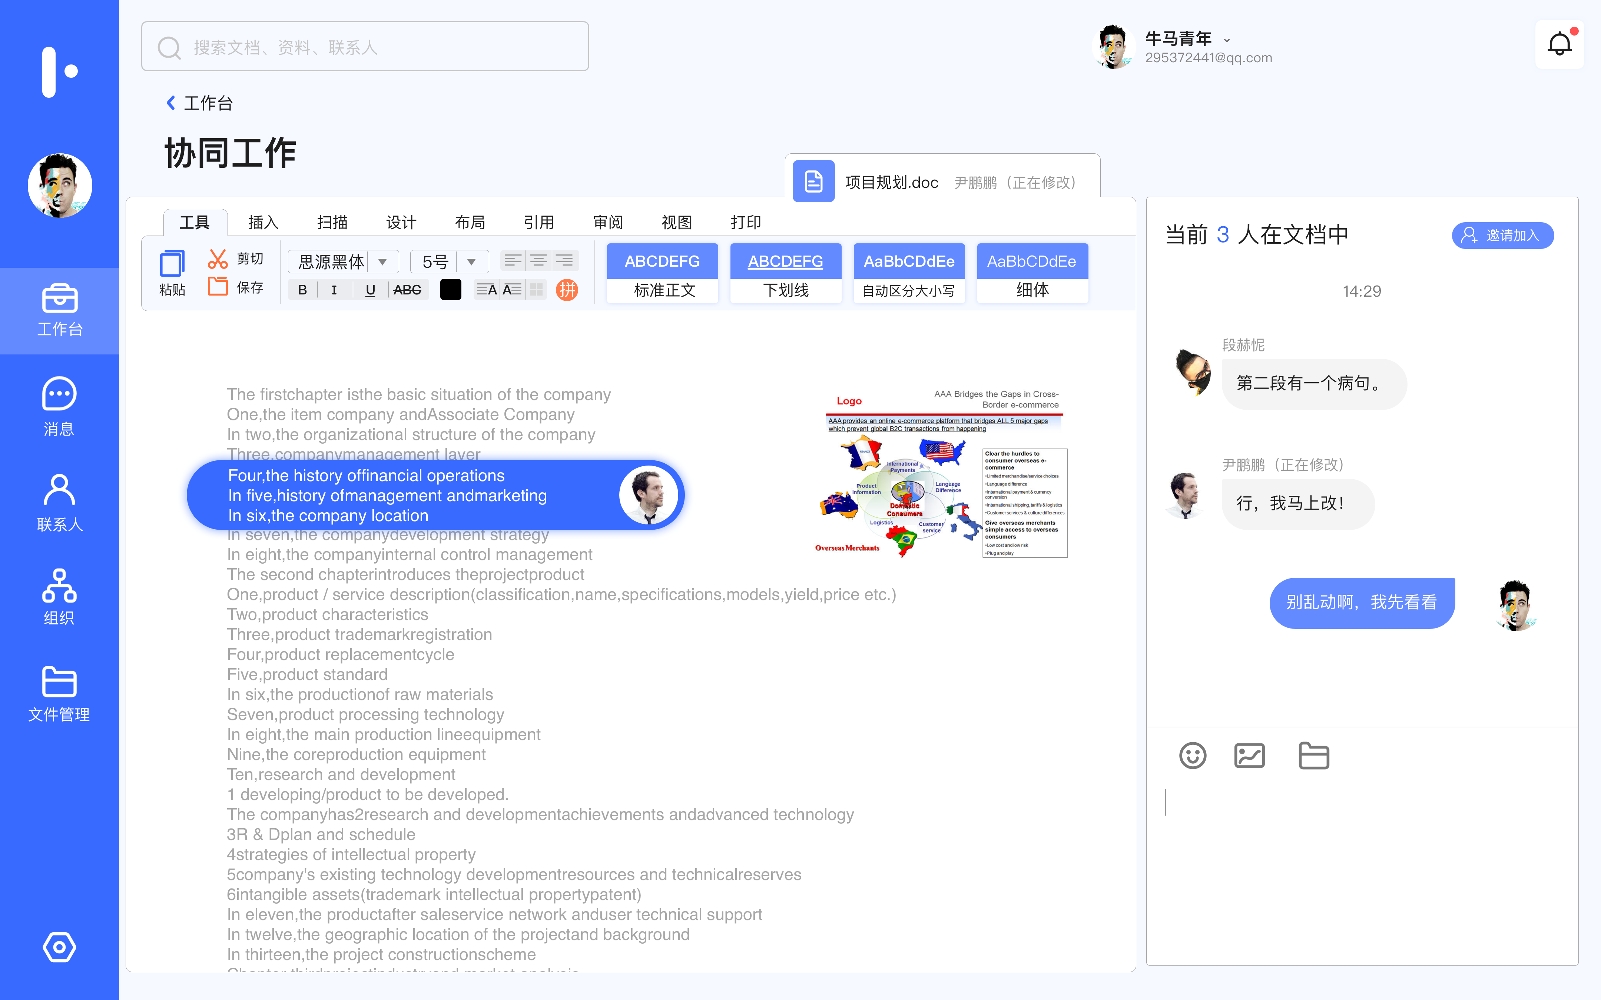Go back to 工作台 link

tap(199, 103)
